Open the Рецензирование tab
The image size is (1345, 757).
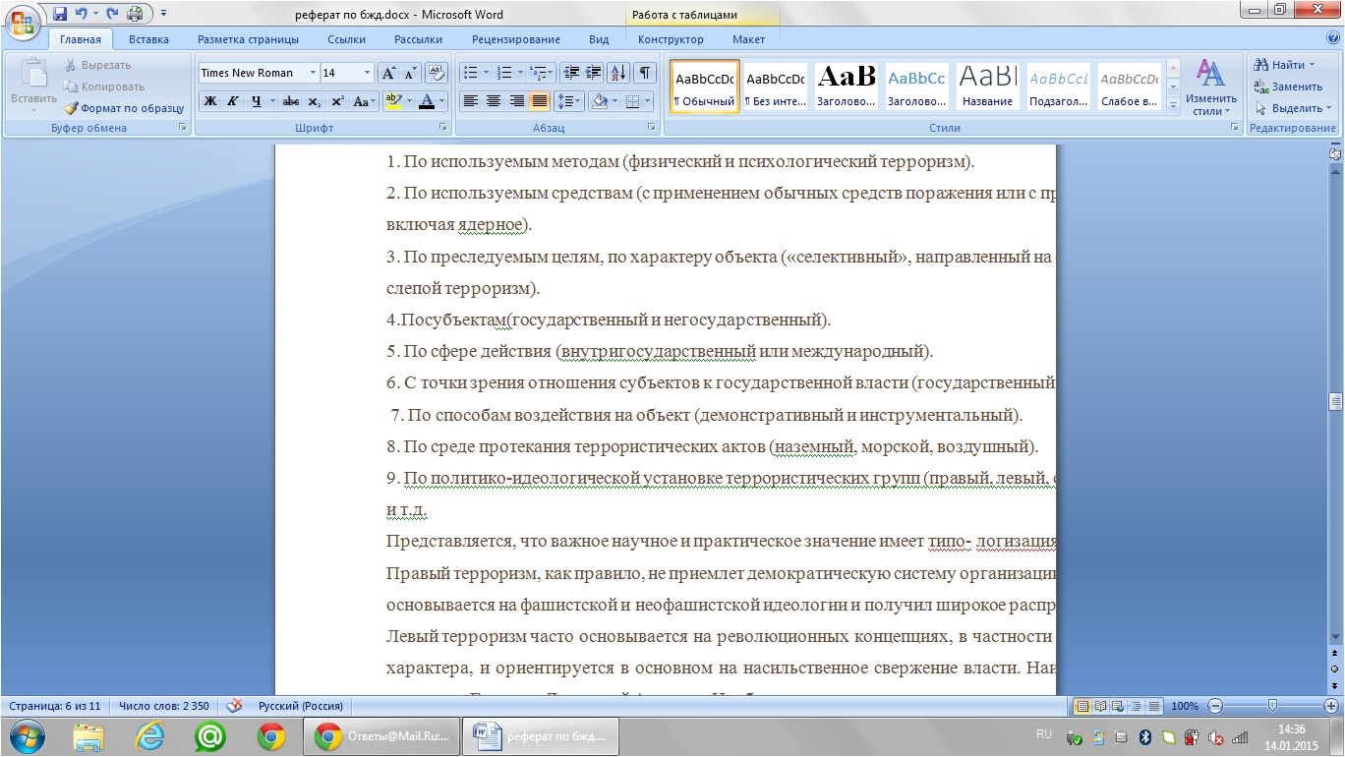(515, 39)
